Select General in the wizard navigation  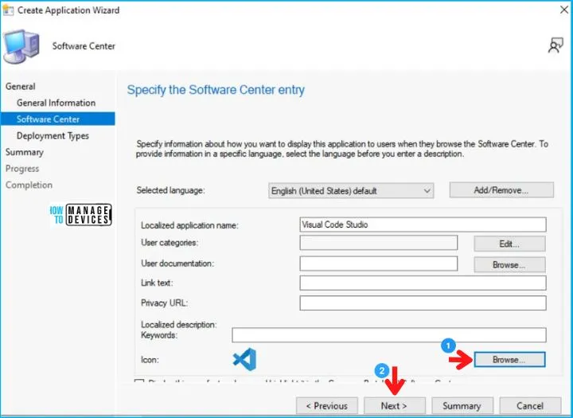pyautogui.click(x=21, y=86)
